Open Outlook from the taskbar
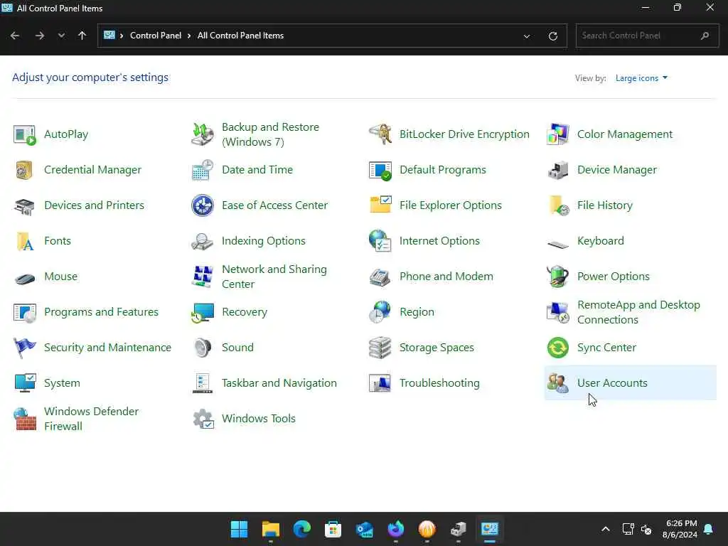728x546 pixels. (365, 529)
